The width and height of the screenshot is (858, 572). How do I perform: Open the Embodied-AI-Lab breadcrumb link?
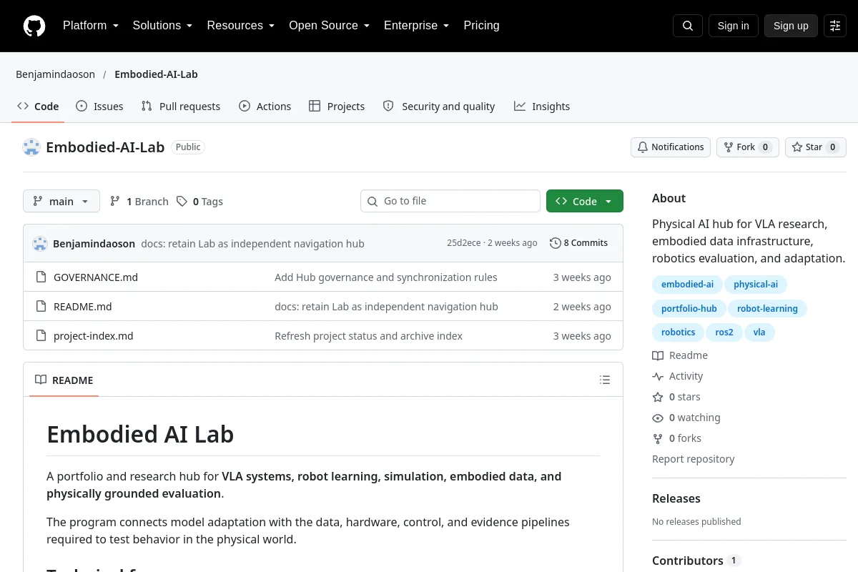[x=156, y=74]
